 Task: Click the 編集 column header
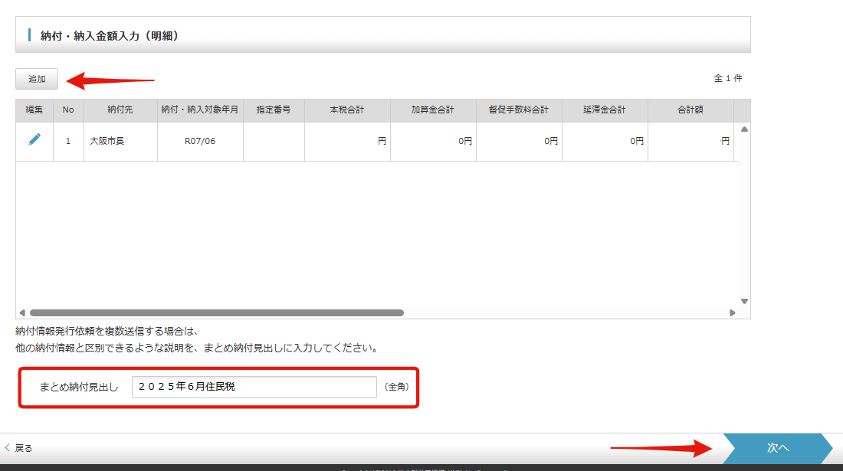click(x=34, y=110)
